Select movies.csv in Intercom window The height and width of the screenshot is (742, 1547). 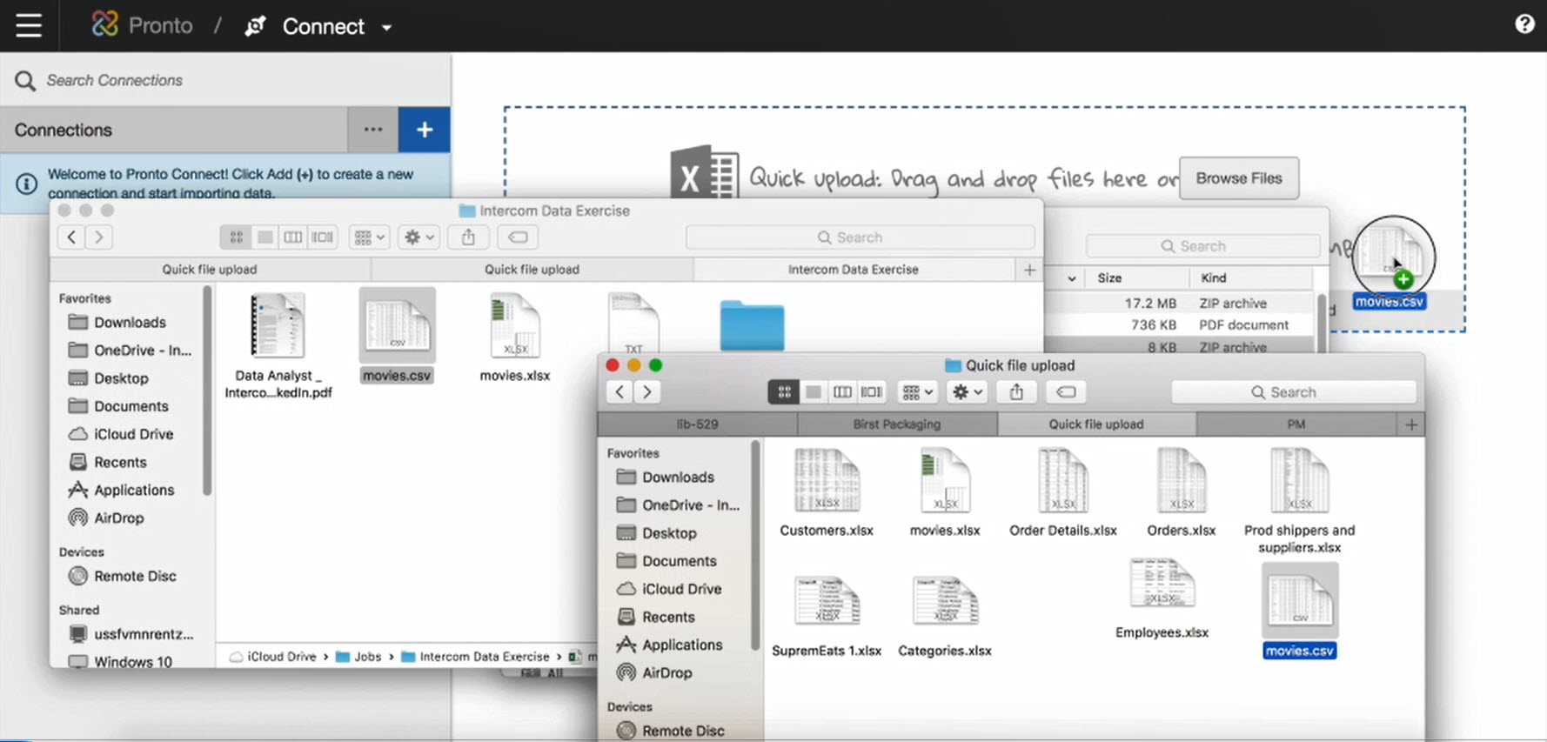tap(397, 336)
